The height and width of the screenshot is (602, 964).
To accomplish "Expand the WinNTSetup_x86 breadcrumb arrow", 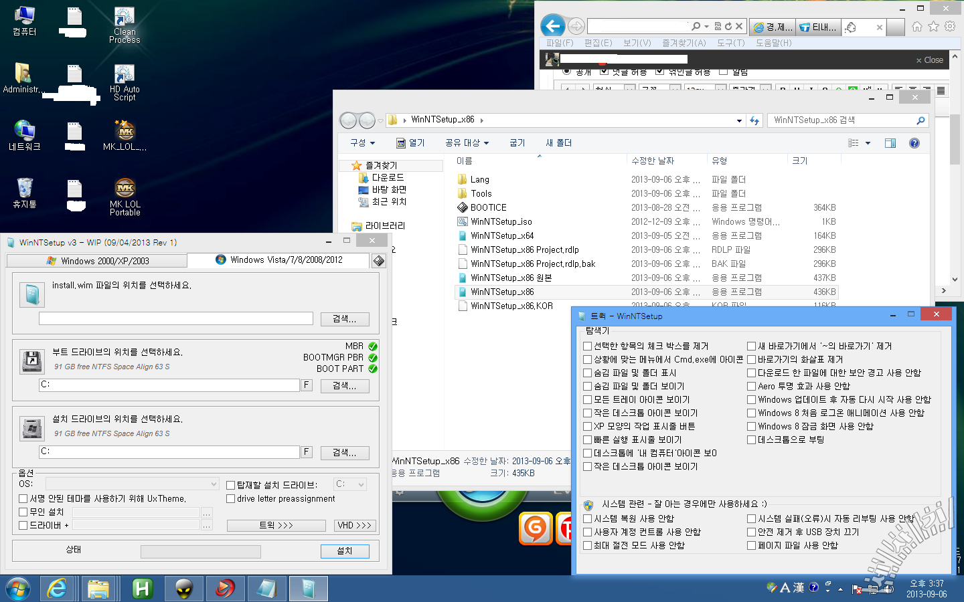I will (x=481, y=120).
